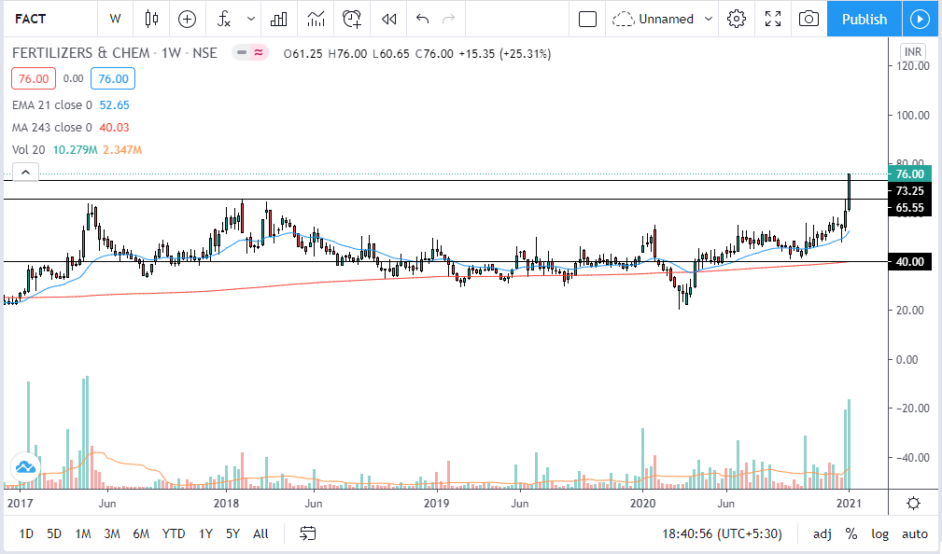Open timezone menu 18:40:56 (UTC+5:30)

point(722,533)
